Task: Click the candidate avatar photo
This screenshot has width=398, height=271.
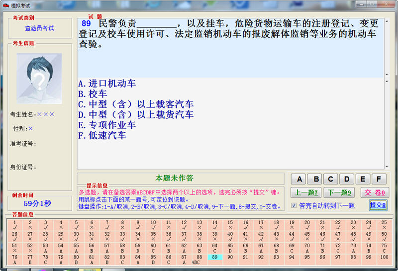Action: pyautogui.click(x=39, y=79)
